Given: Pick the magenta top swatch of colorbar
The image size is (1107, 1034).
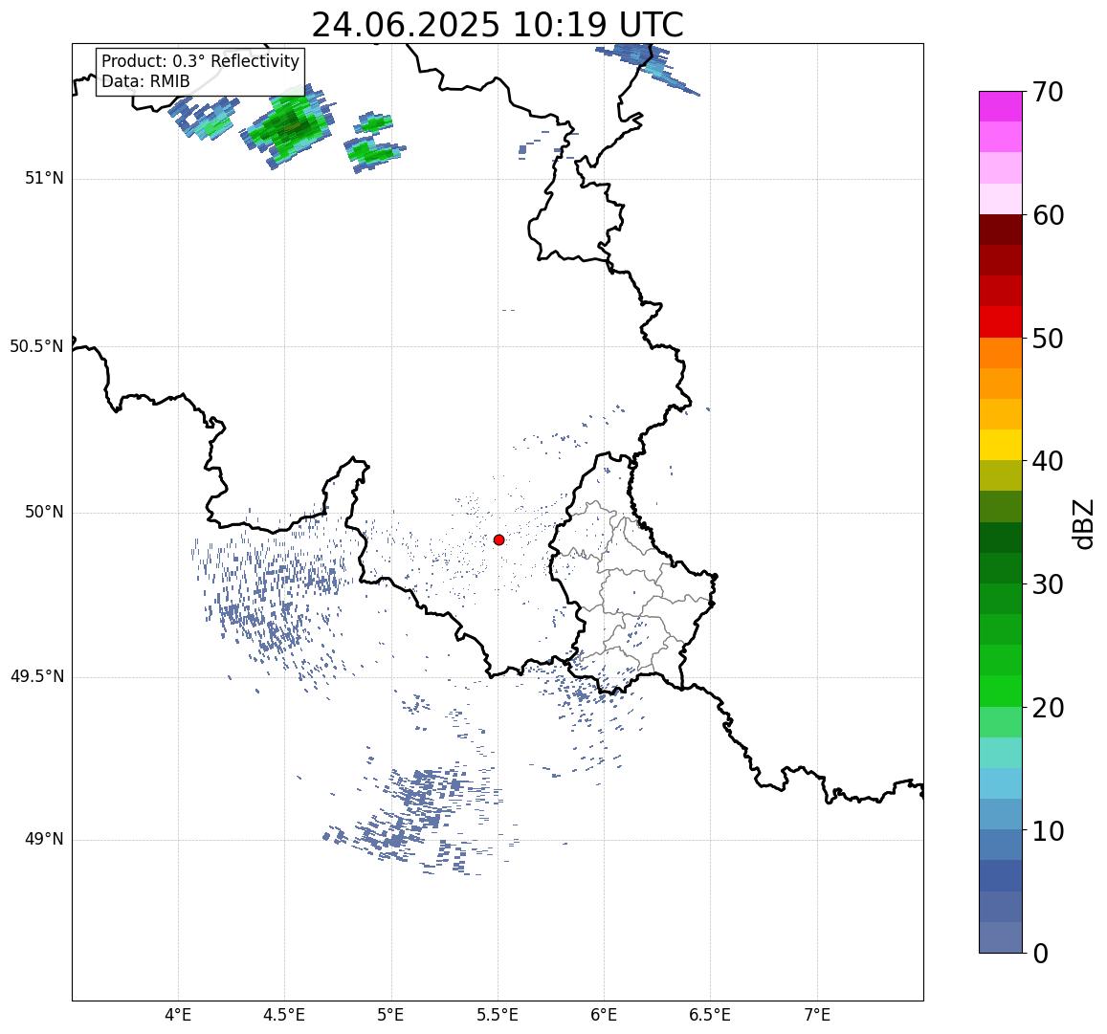Looking at the screenshot, I should pos(1001,106).
